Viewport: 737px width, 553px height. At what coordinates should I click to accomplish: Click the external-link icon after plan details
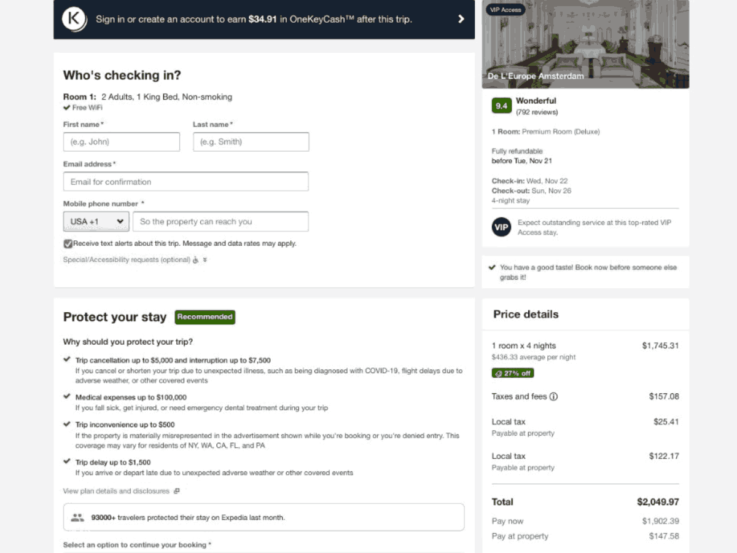pos(176,491)
